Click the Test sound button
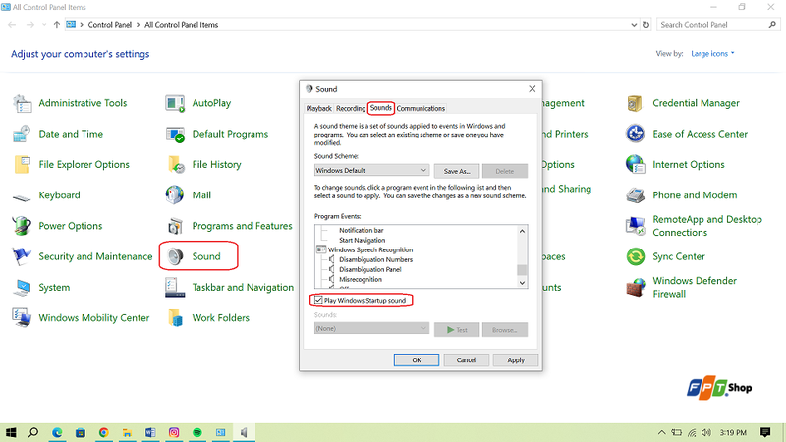Image resolution: width=786 pixels, height=442 pixels. (x=457, y=330)
